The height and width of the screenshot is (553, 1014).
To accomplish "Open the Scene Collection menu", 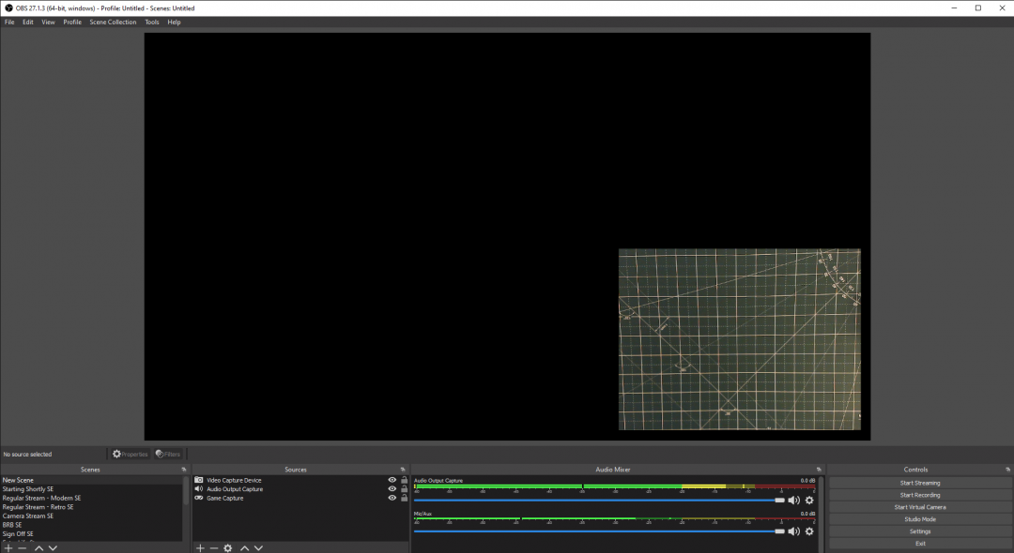I will [113, 22].
